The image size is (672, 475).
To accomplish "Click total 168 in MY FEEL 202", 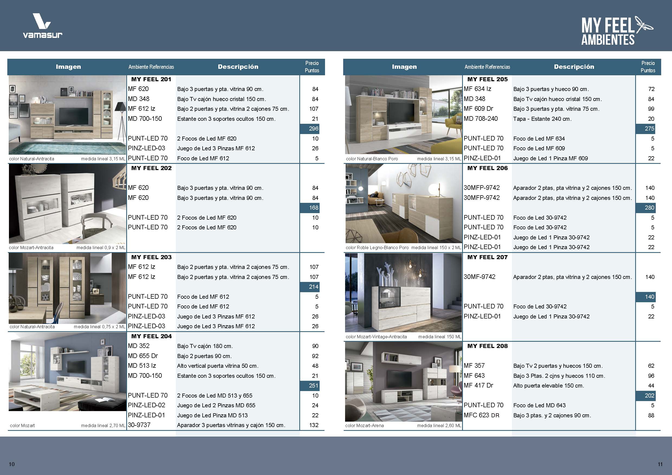I will tap(310, 208).
